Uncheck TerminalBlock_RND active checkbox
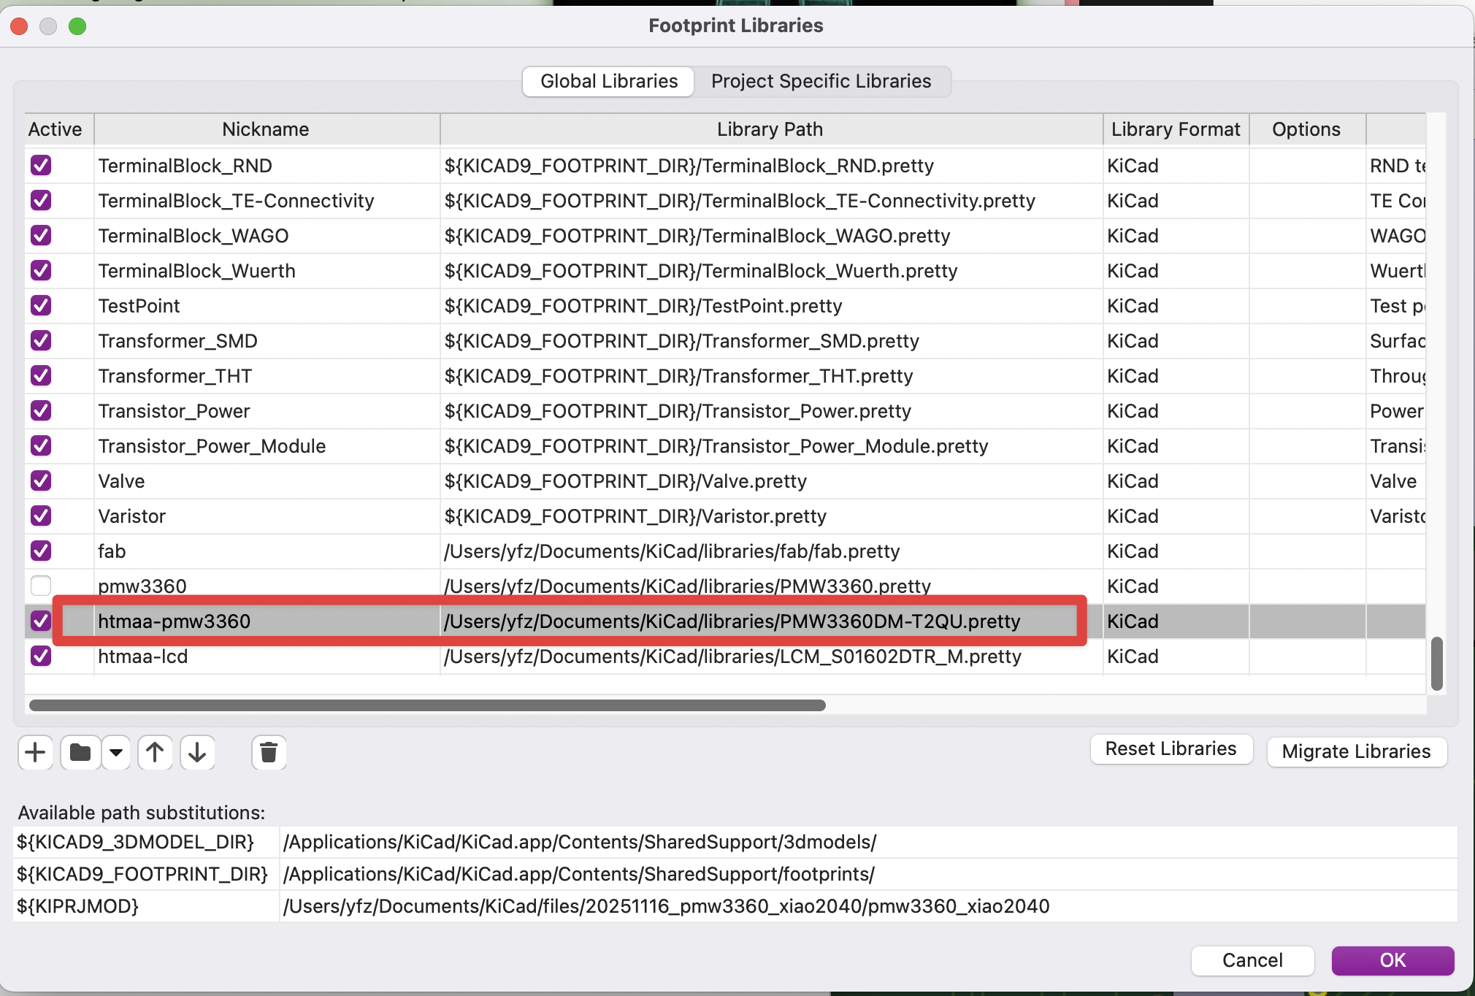Viewport: 1475px width, 996px height. (41, 165)
